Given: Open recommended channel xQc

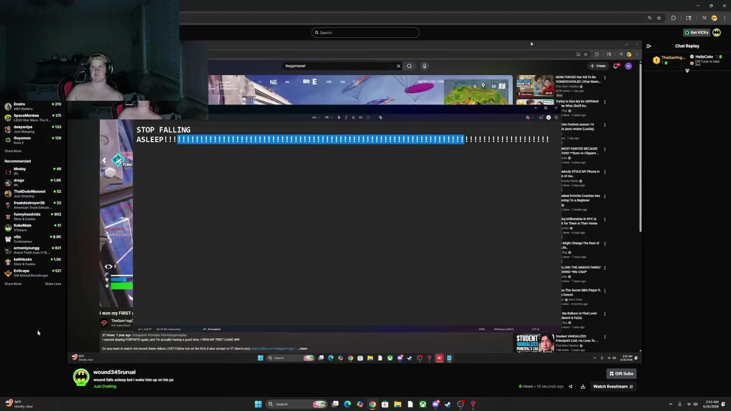Looking at the screenshot, I should pyautogui.click(x=33, y=239).
